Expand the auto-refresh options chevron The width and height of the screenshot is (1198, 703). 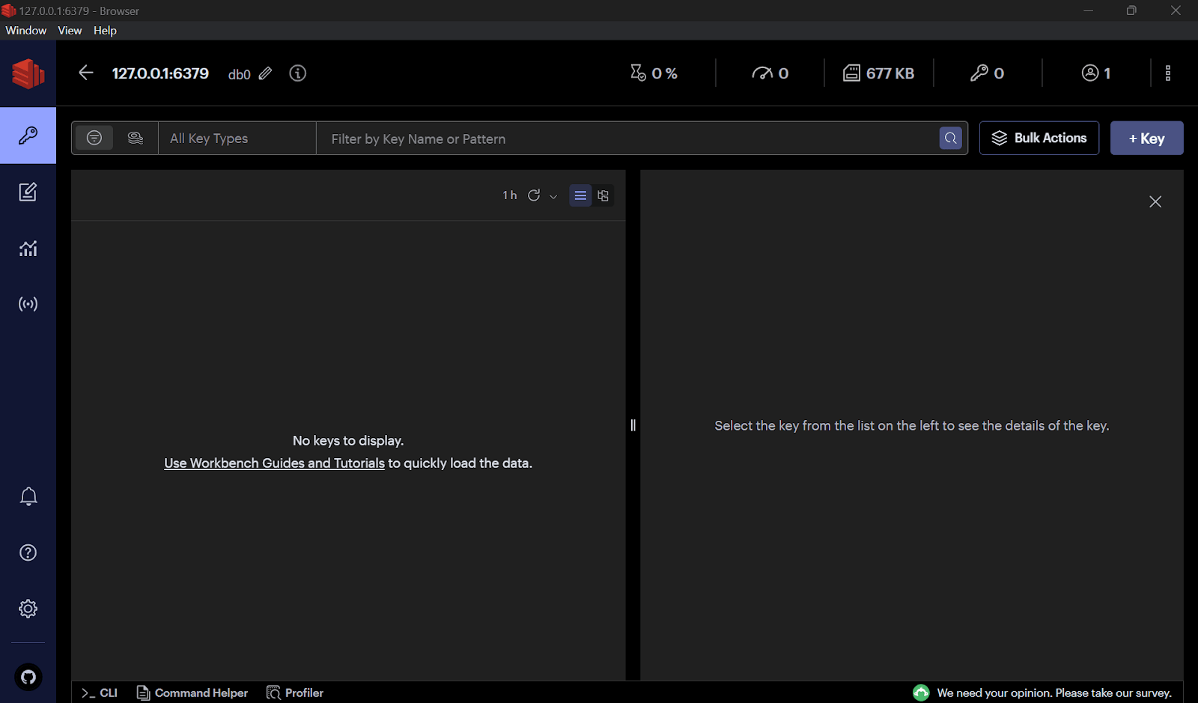click(x=553, y=196)
